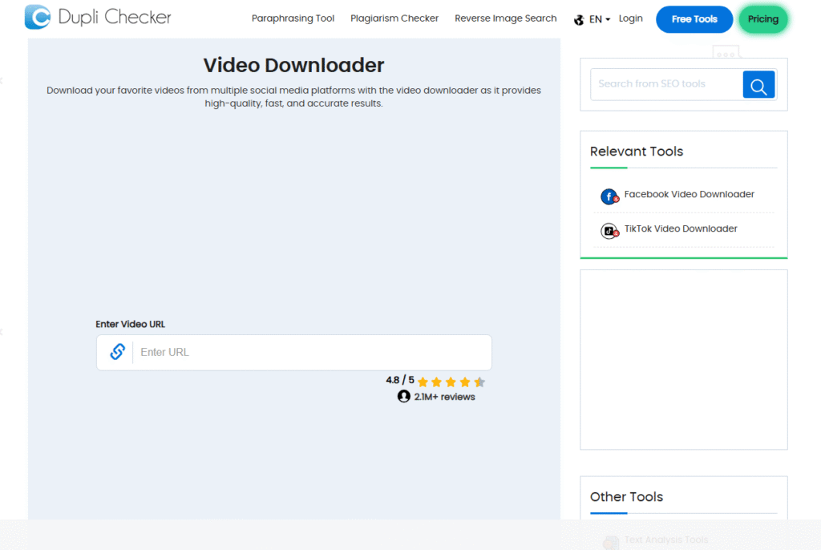This screenshot has width=821, height=550.
Task: Go to Plagiarism Checker in the navigation
Action: 394,18
